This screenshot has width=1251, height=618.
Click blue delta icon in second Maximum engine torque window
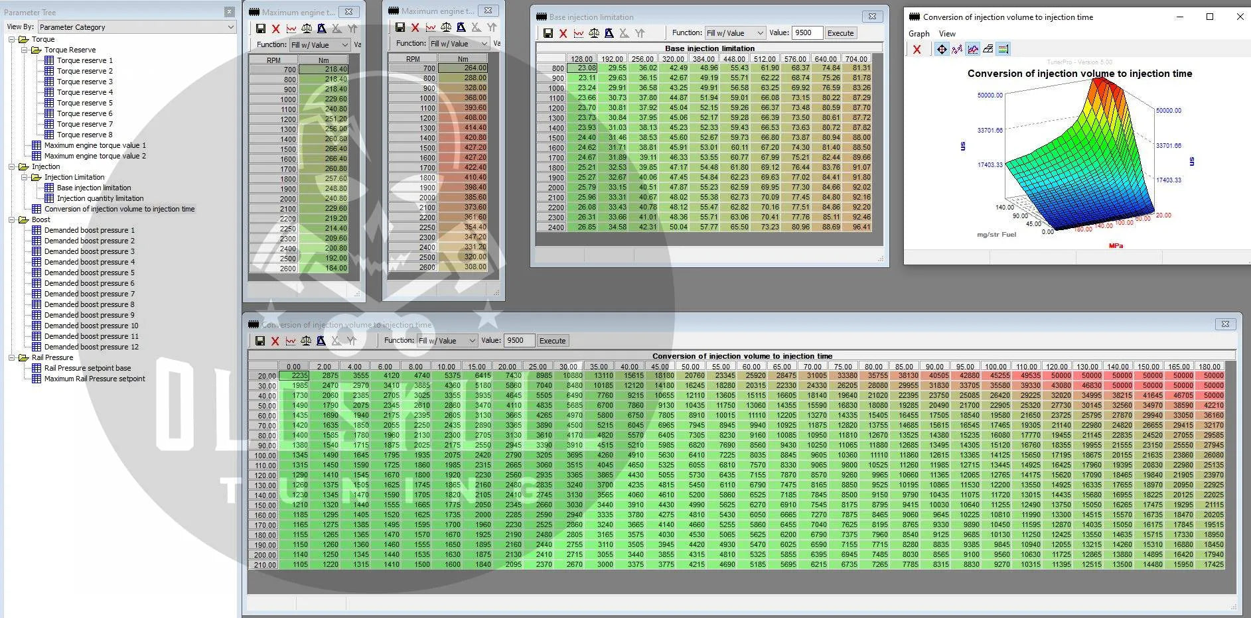point(461,27)
